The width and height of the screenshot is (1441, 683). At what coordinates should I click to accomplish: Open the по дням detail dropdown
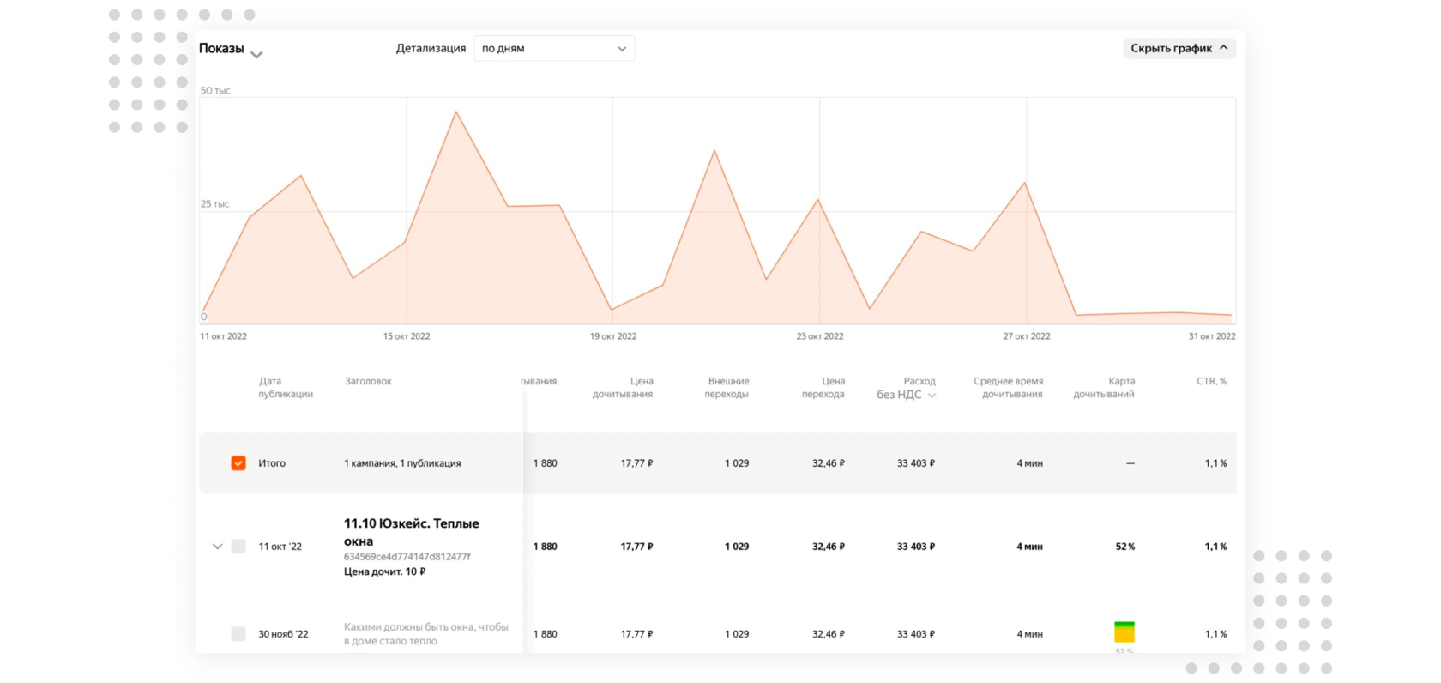554,48
